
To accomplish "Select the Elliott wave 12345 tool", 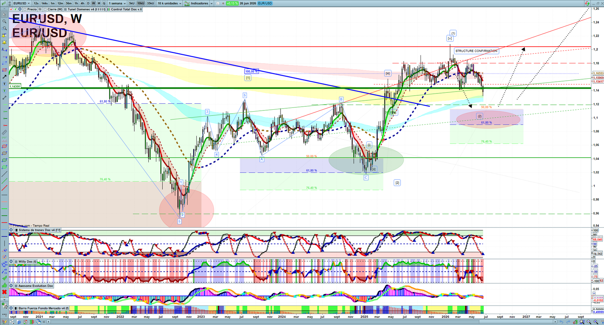I will 4,264.
